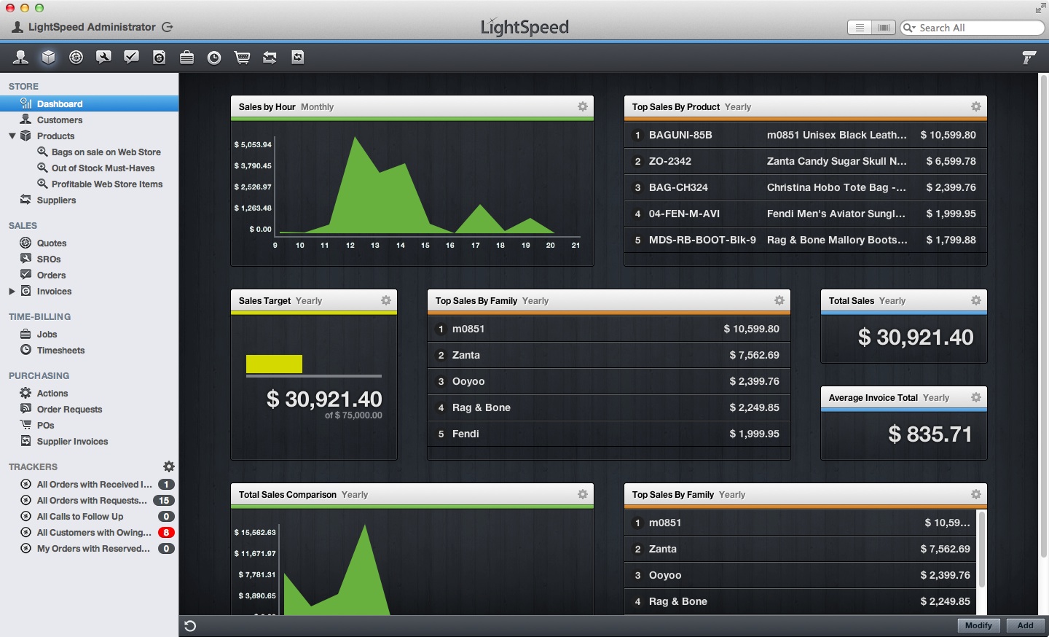The height and width of the screenshot is (637, 1049).
Task: Select the ZO-2342 product row
Action: (806, 161)
